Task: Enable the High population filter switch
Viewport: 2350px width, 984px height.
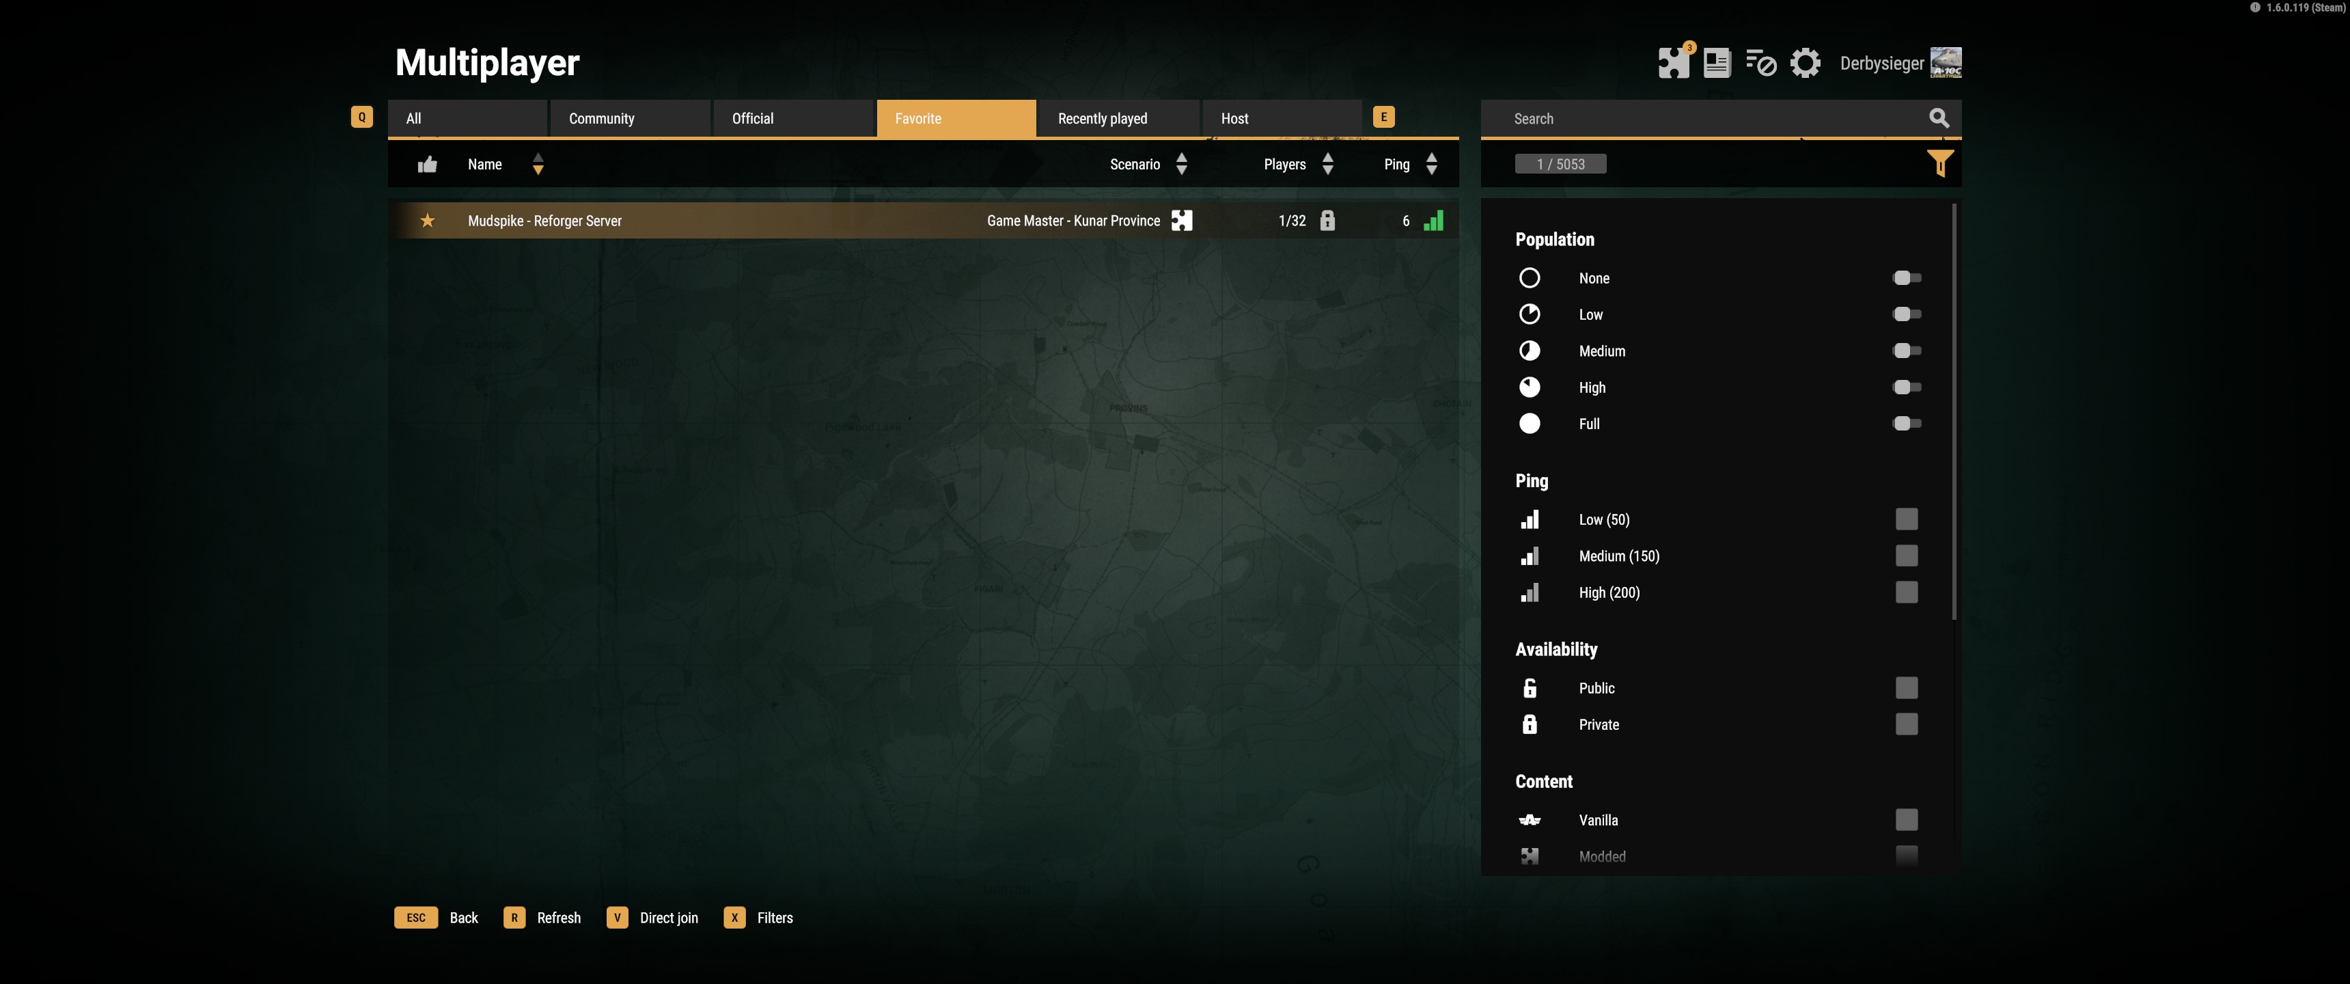Action: pyautogui.click(x=1906, y=387)
